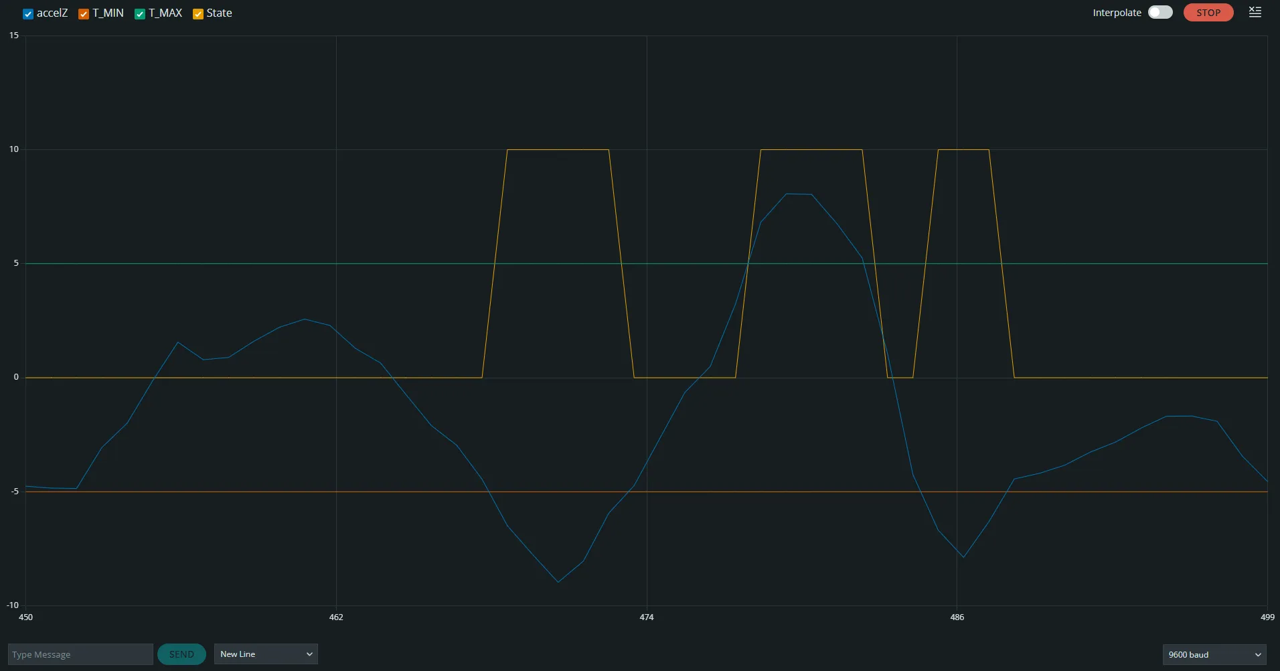Viewport: 1280px width, 671px height.
Task: Select the T_MAX legend label text
Action: pyautogui.click(x=165, y=13)
